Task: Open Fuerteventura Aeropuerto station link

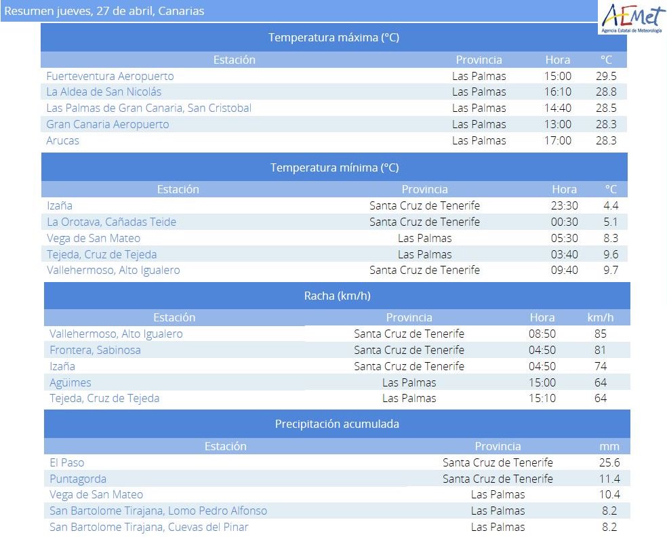Action: coord(110,76)
